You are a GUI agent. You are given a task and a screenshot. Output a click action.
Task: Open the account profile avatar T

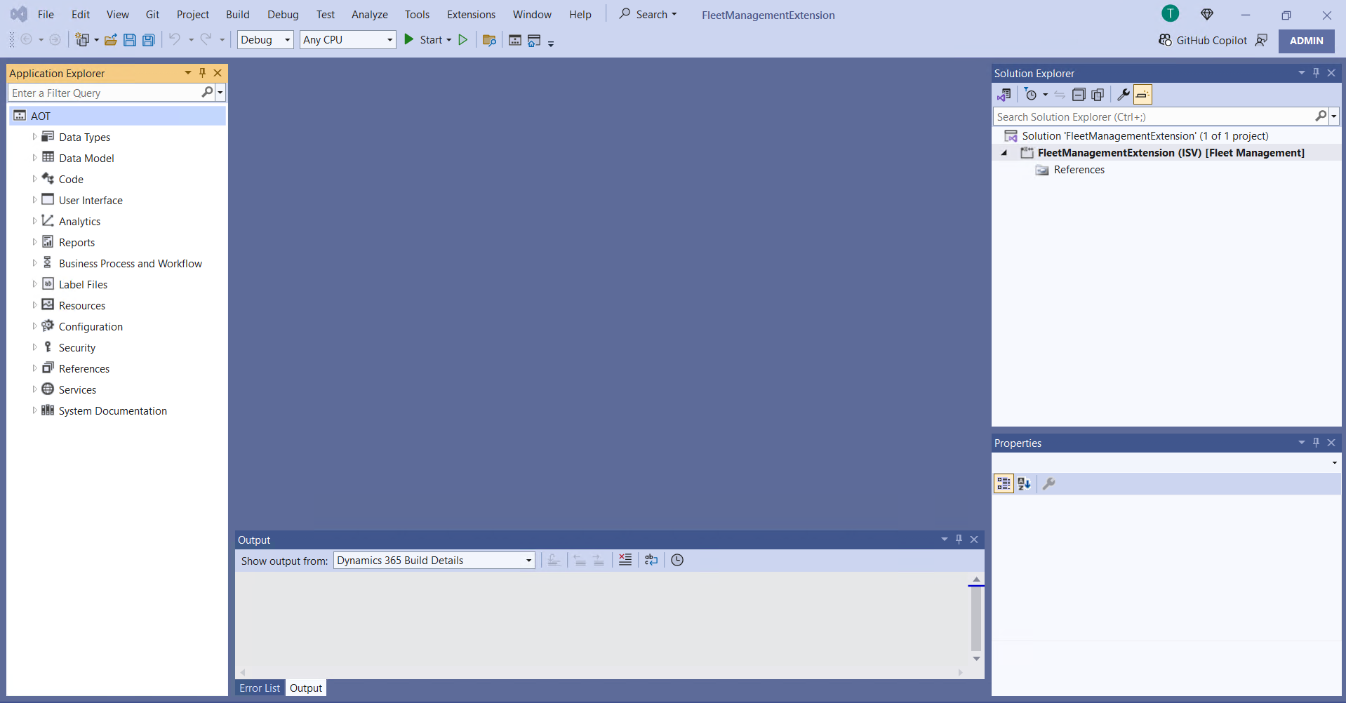[1171, 13]
